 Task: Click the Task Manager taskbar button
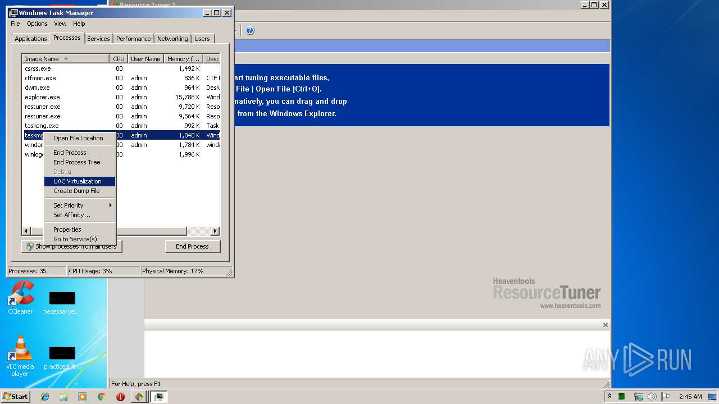tap(159, 397)
